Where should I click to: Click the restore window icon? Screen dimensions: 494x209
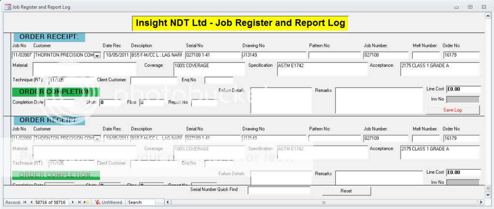470,6
